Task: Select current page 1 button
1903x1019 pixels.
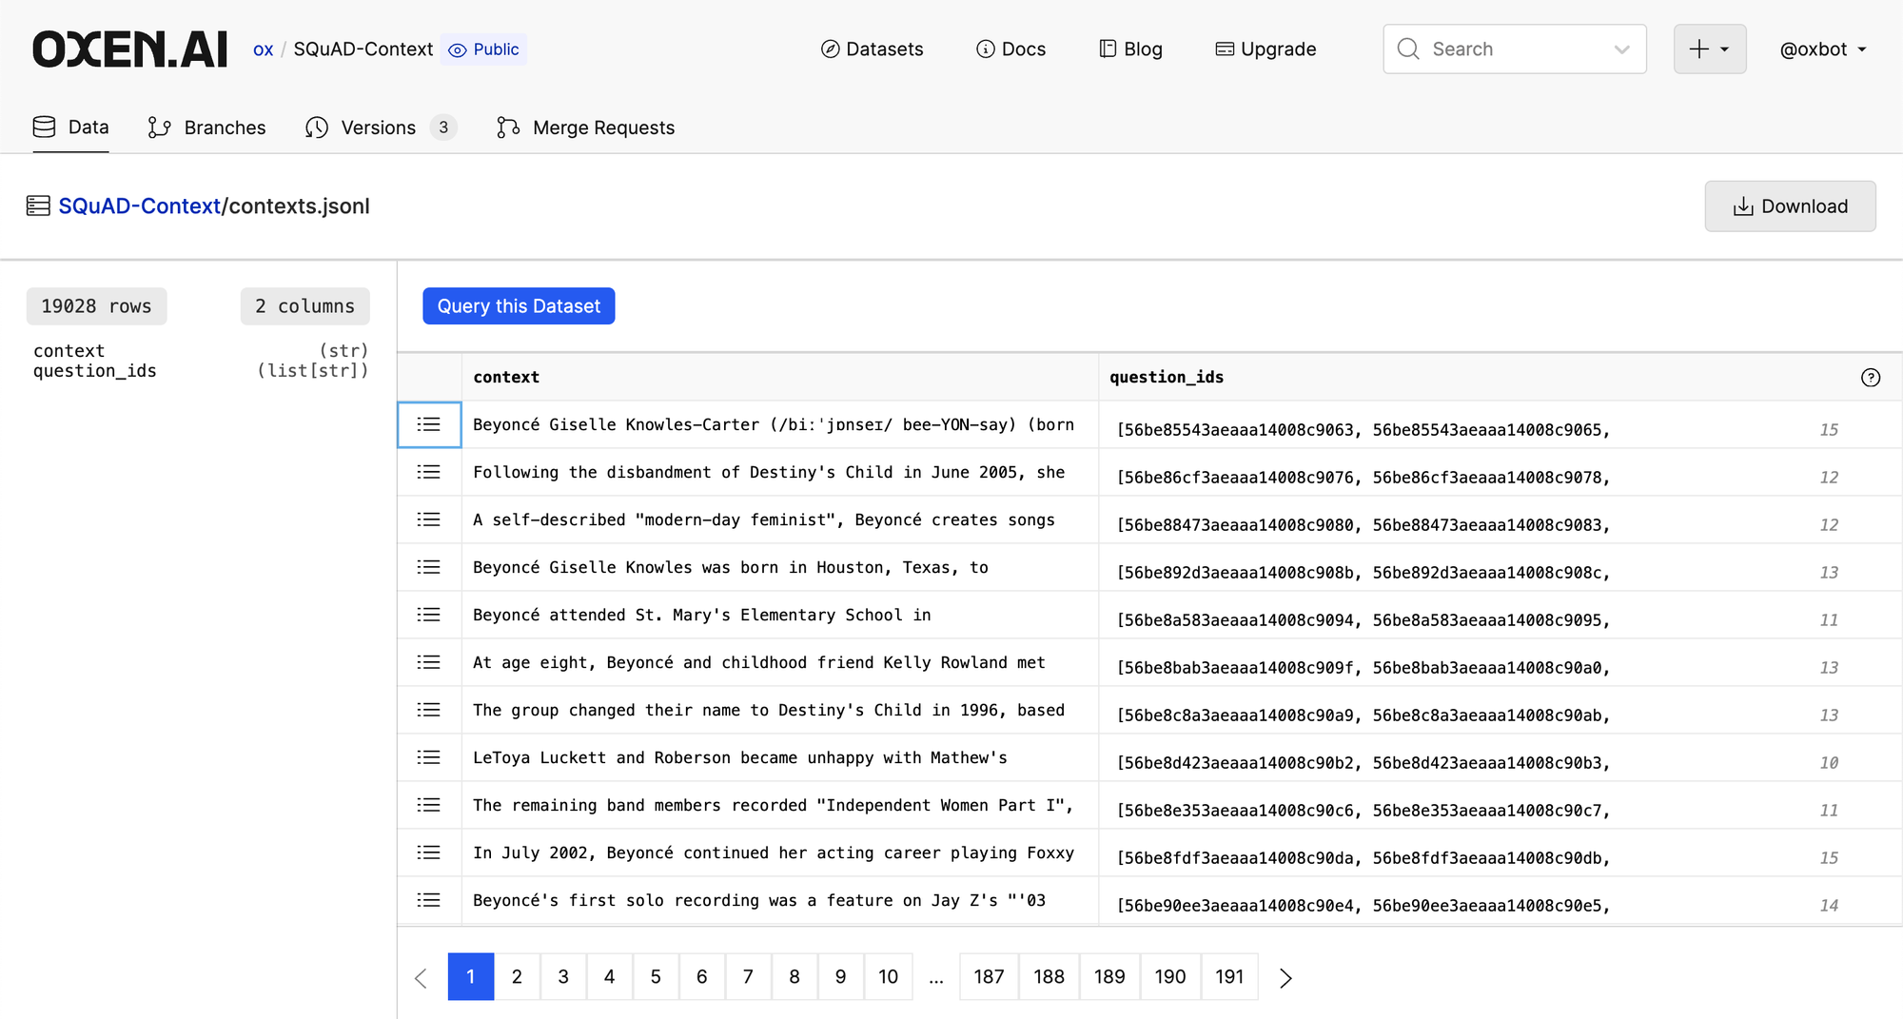Action: coord(471,977)
